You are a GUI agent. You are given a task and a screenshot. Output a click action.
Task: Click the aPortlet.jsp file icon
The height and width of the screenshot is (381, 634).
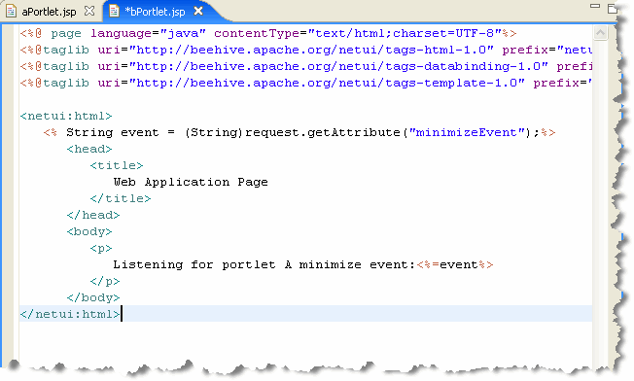pyautogui.click(x=12, y=12)
